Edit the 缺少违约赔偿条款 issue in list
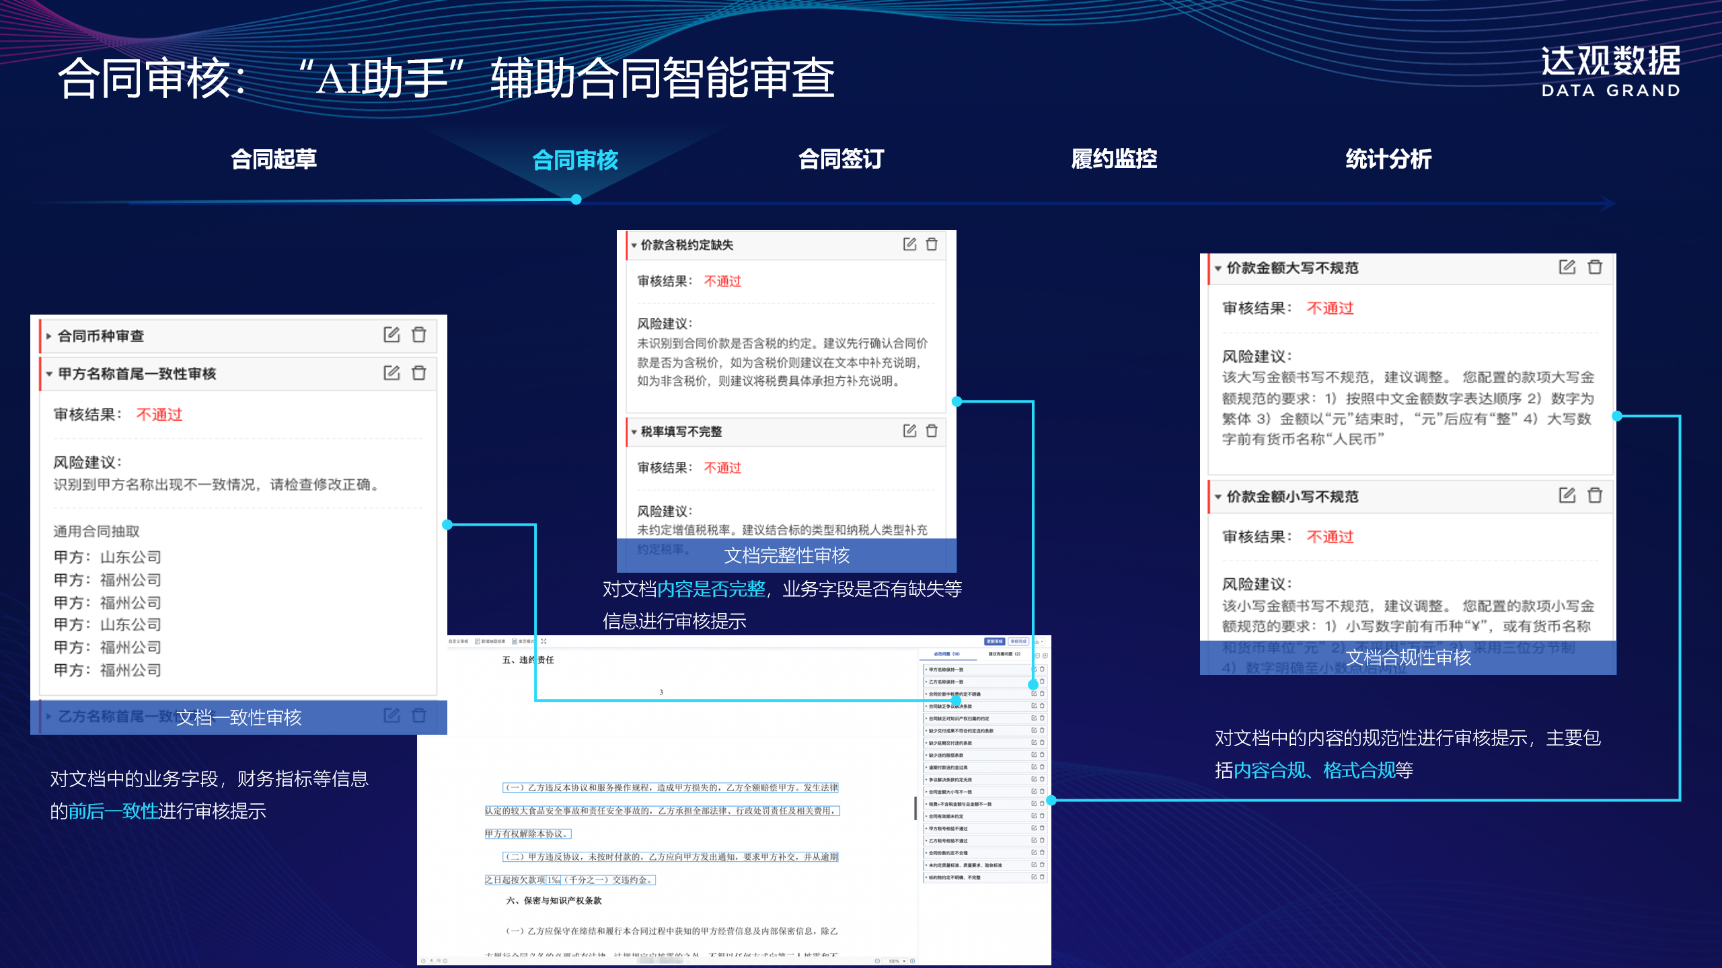The width and height of the screenshot is (1722, 968). tap(1034, 755)
